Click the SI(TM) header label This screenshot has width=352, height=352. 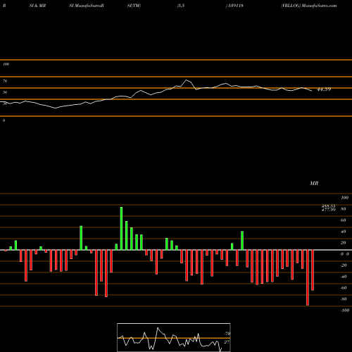coord(134,6)
